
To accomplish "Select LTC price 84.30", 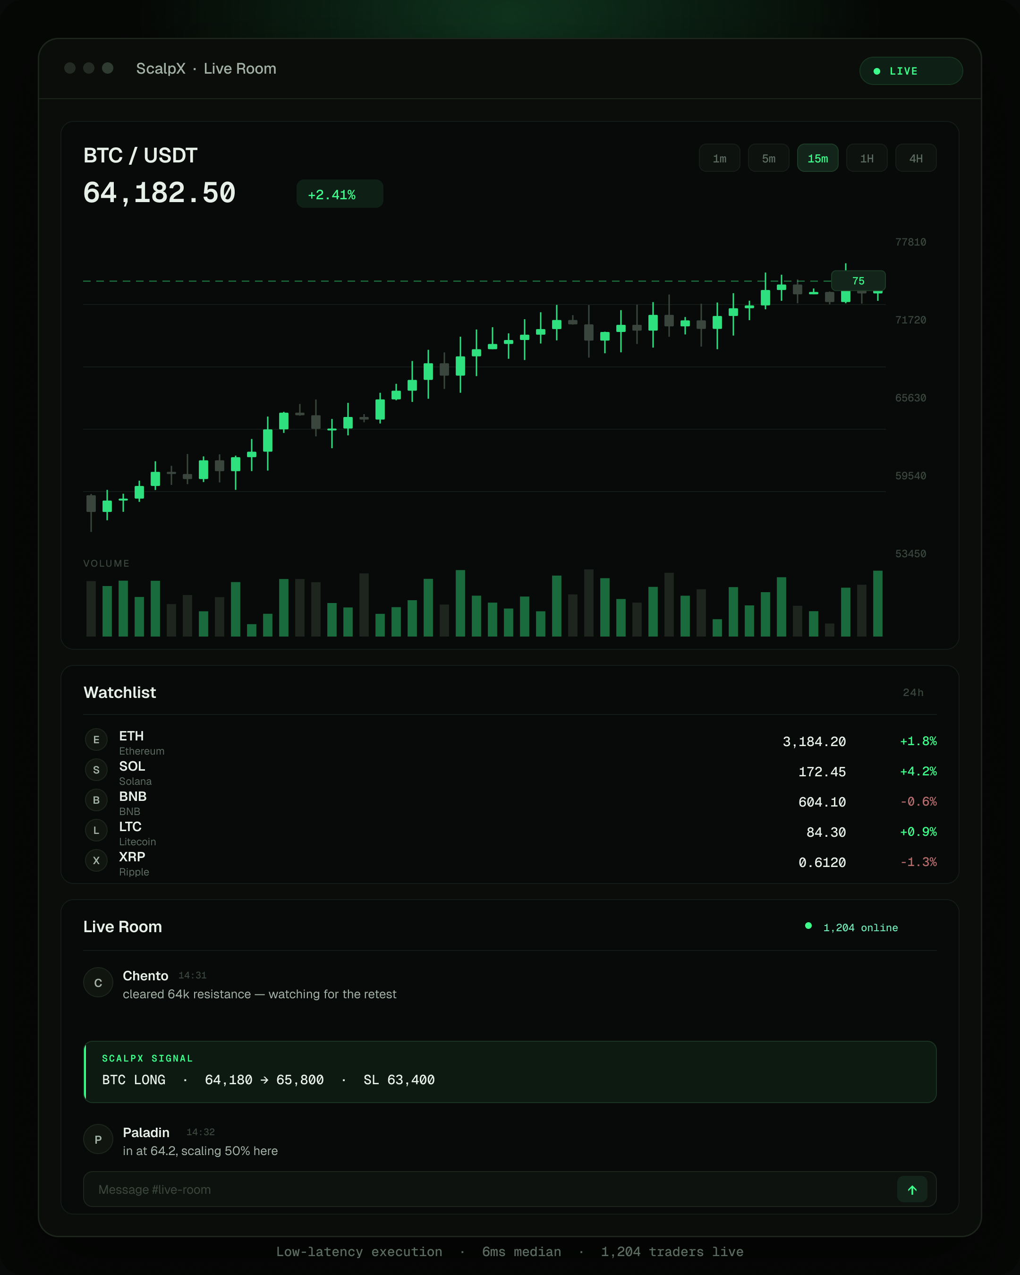I will click(x=826, y=832).
